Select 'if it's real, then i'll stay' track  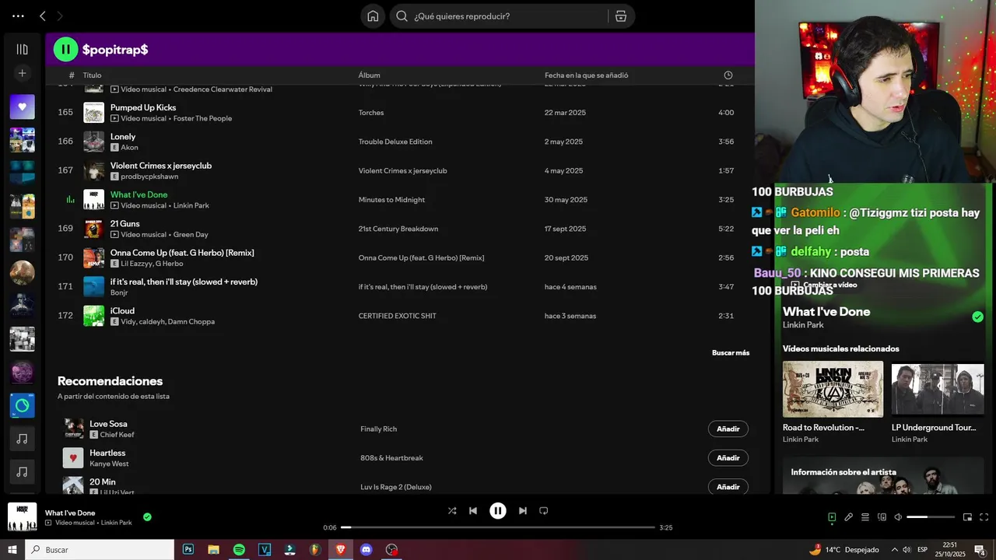click(x=184, y=282)
